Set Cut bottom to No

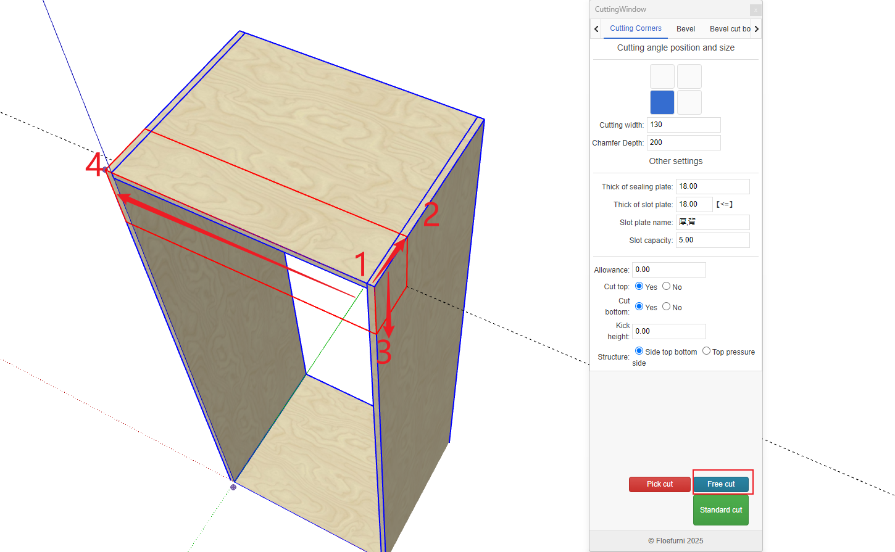click(x=667, y=307)
